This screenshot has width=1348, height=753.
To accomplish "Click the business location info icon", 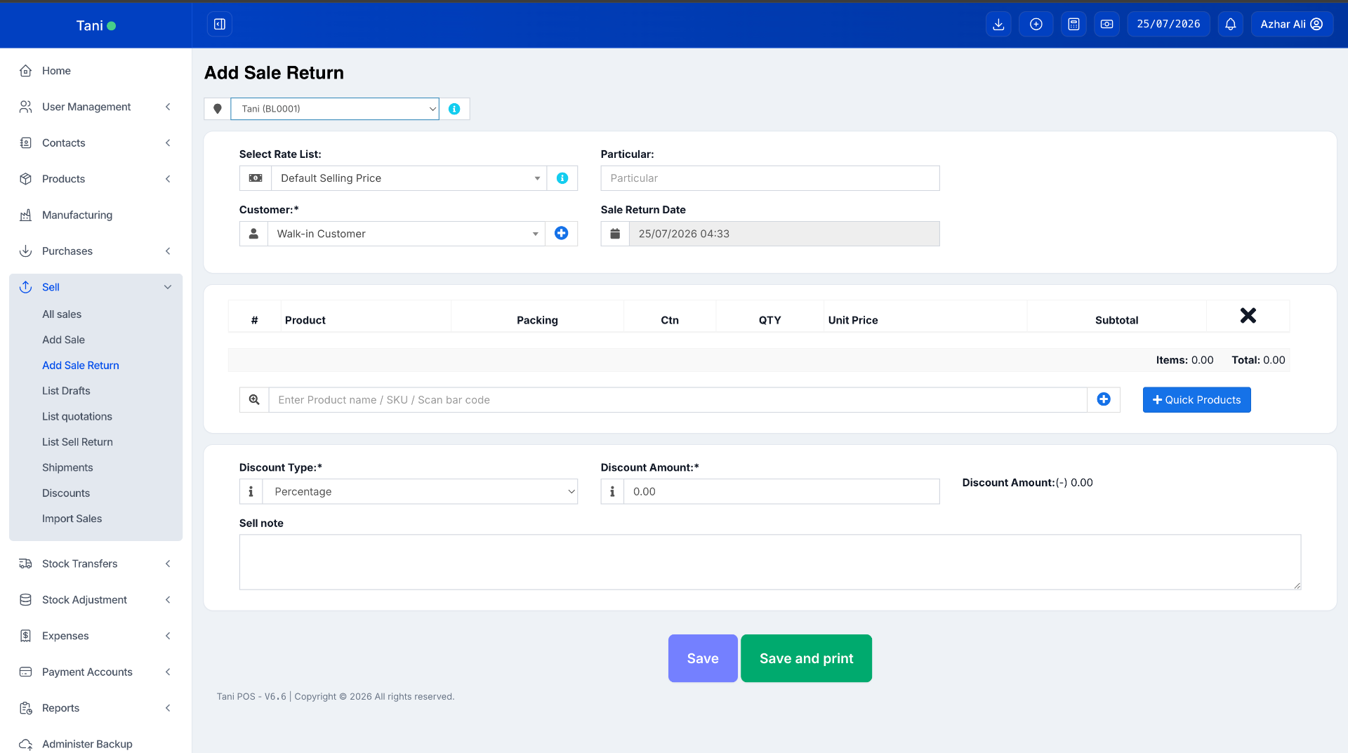I will (454, 109).
